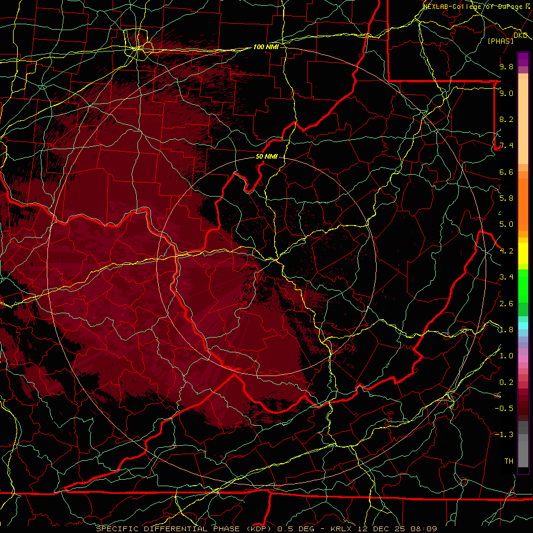
Task: Click the KRLX radar site identifier
Action: click(x=341, y=529)
